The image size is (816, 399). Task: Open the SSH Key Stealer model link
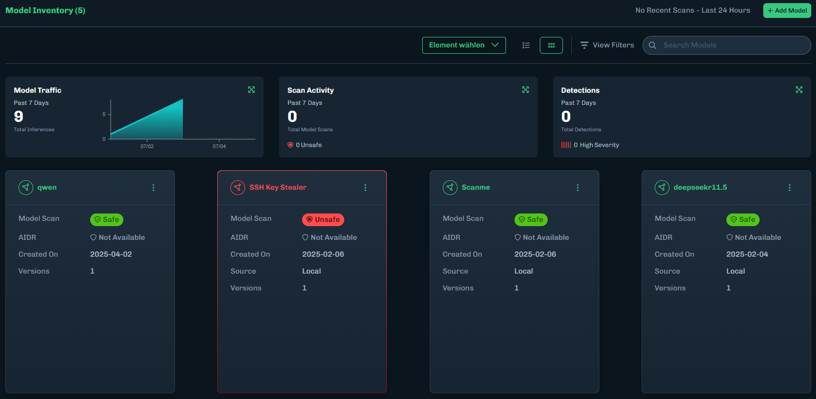278,188
